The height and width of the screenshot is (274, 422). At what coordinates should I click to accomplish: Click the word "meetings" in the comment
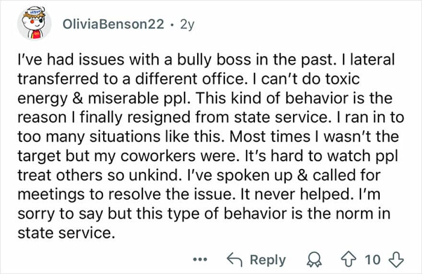click(x=51, y=195)
